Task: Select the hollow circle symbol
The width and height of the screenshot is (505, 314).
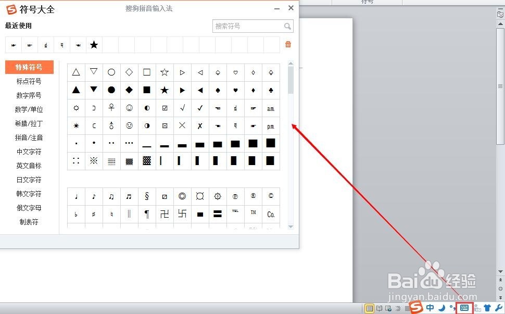Action: pyautogui.click(x=111, y=72)
